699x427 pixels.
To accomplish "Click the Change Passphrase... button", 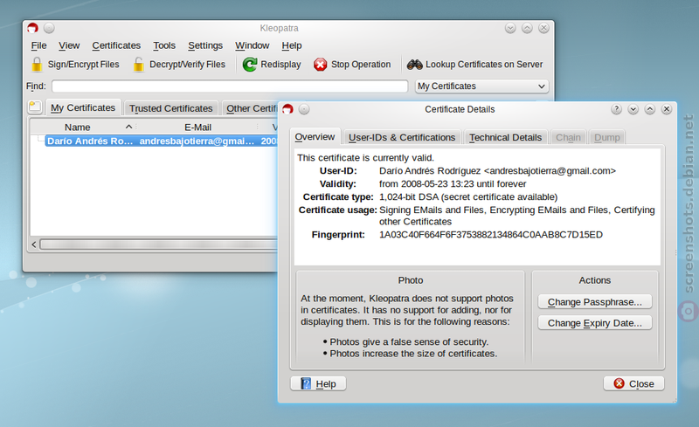I will pos(595,302).
